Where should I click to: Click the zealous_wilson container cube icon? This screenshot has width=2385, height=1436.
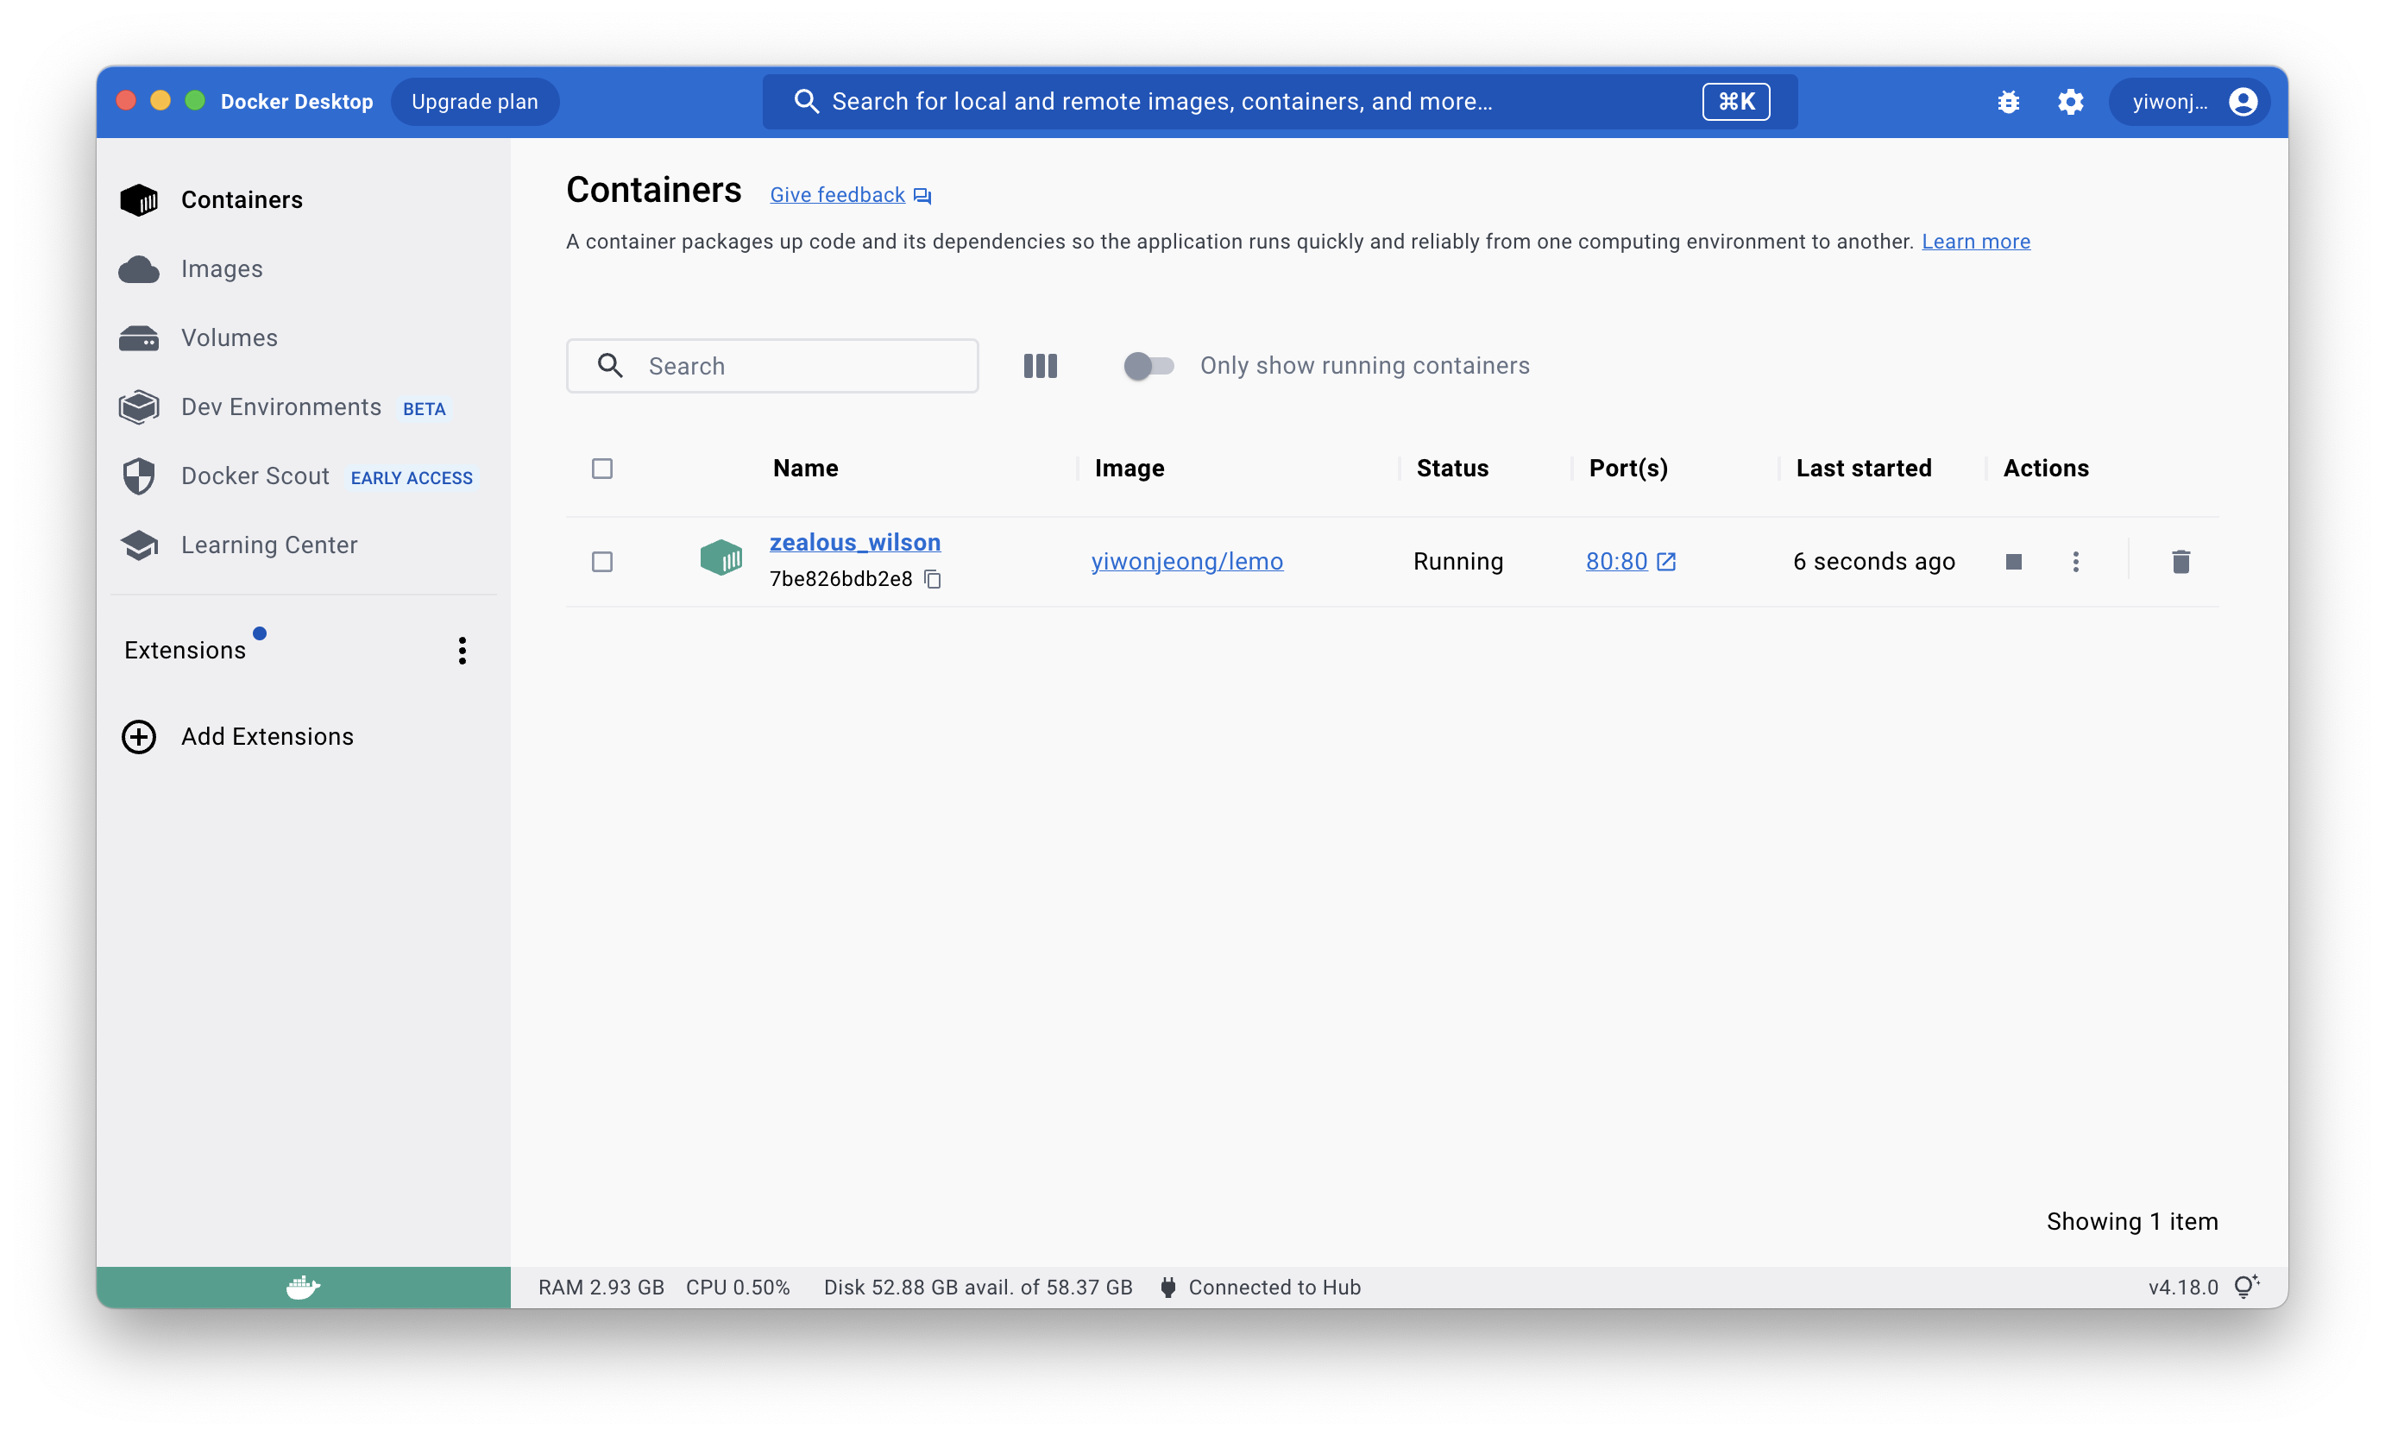pos(721,558)
